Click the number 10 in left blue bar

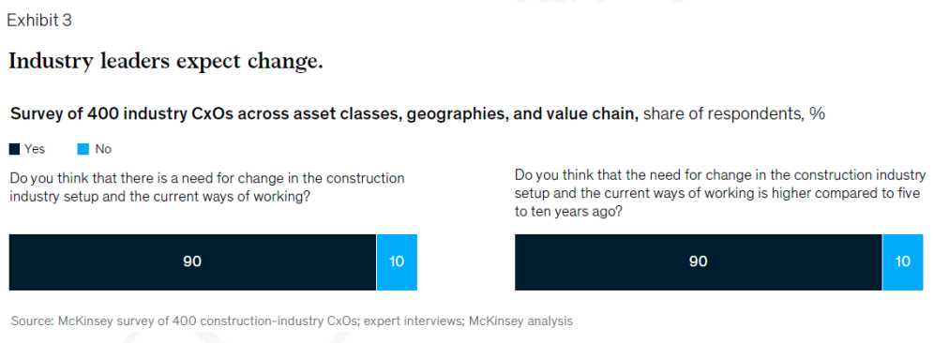click(x=397, y=262)
